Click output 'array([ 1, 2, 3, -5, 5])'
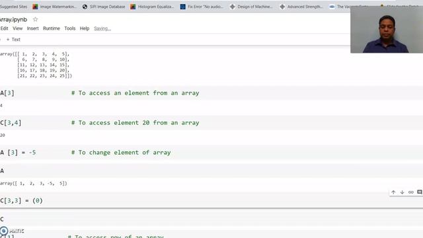 point(34,184)
